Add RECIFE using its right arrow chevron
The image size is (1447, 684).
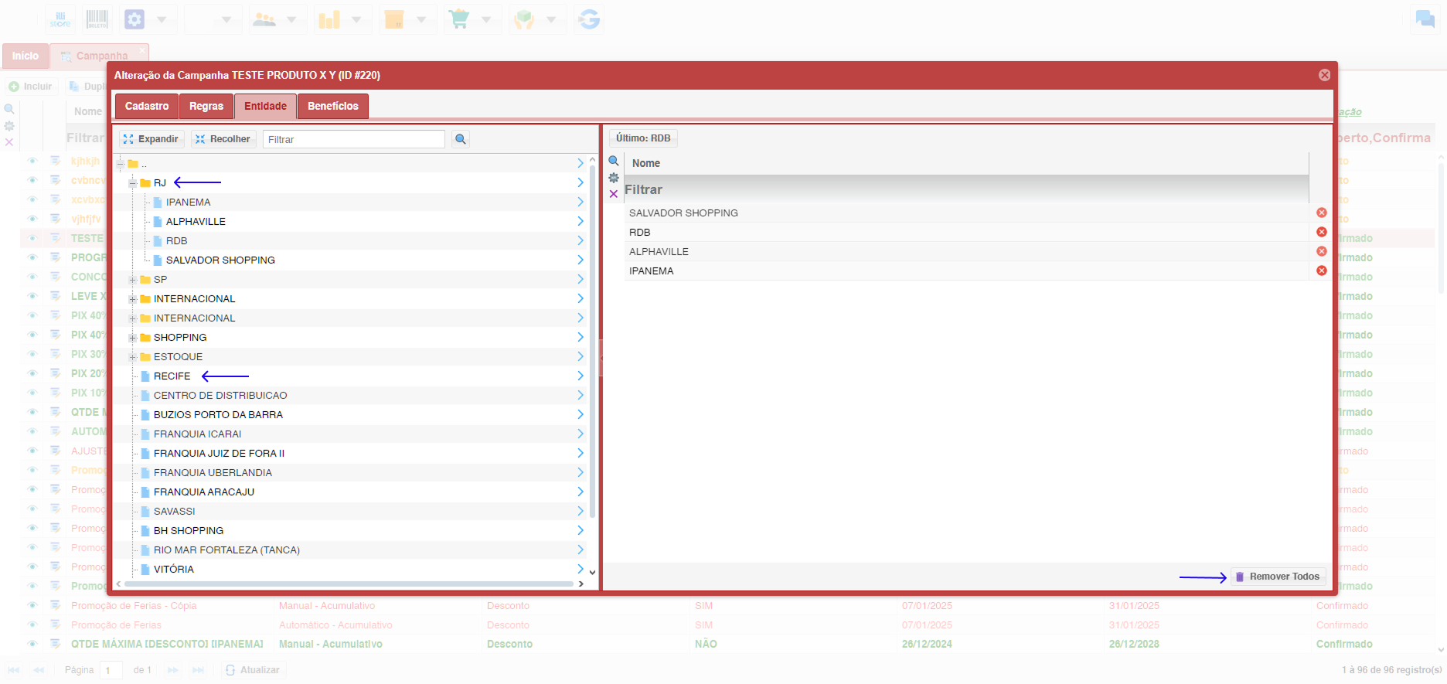pos(580,376)
